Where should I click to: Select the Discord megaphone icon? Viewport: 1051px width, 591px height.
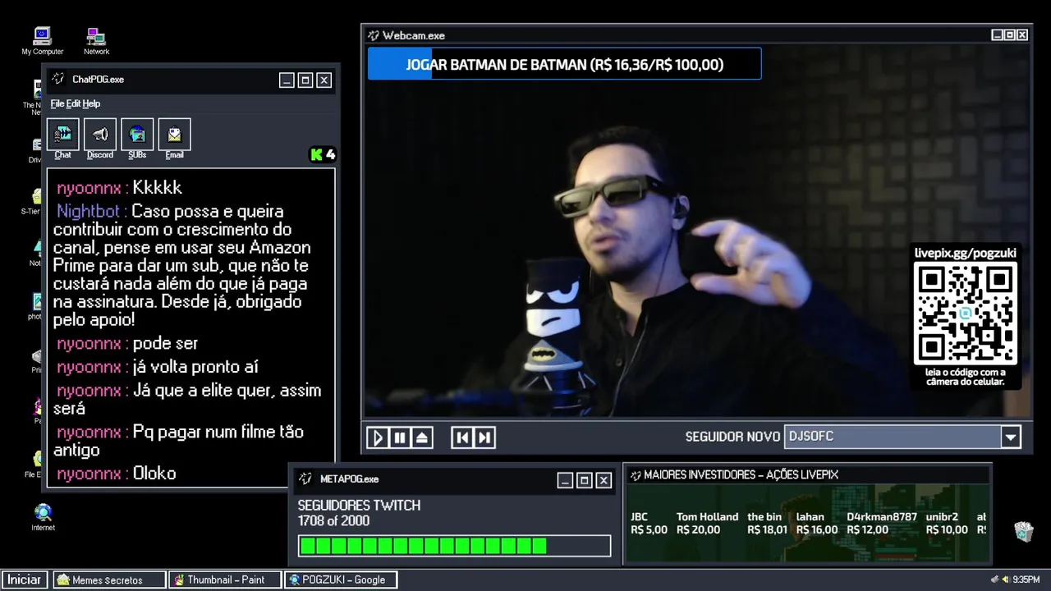[x=100, y=135]
